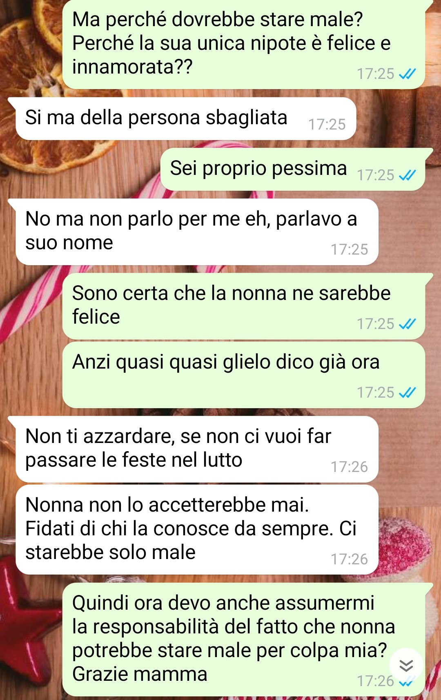The height and width of the screenshot is (700, 441).
Task: Tap the 17:25 time on 'parlavo a suo nome' message
Action: pos(349,249)
